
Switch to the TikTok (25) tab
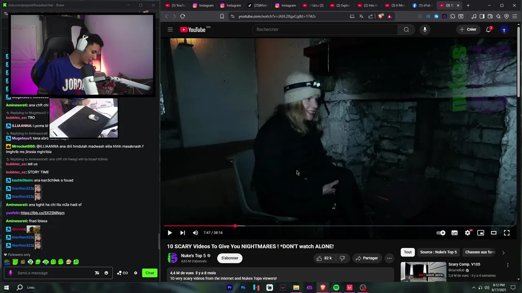pyautogui.click(x=258, y=5)
